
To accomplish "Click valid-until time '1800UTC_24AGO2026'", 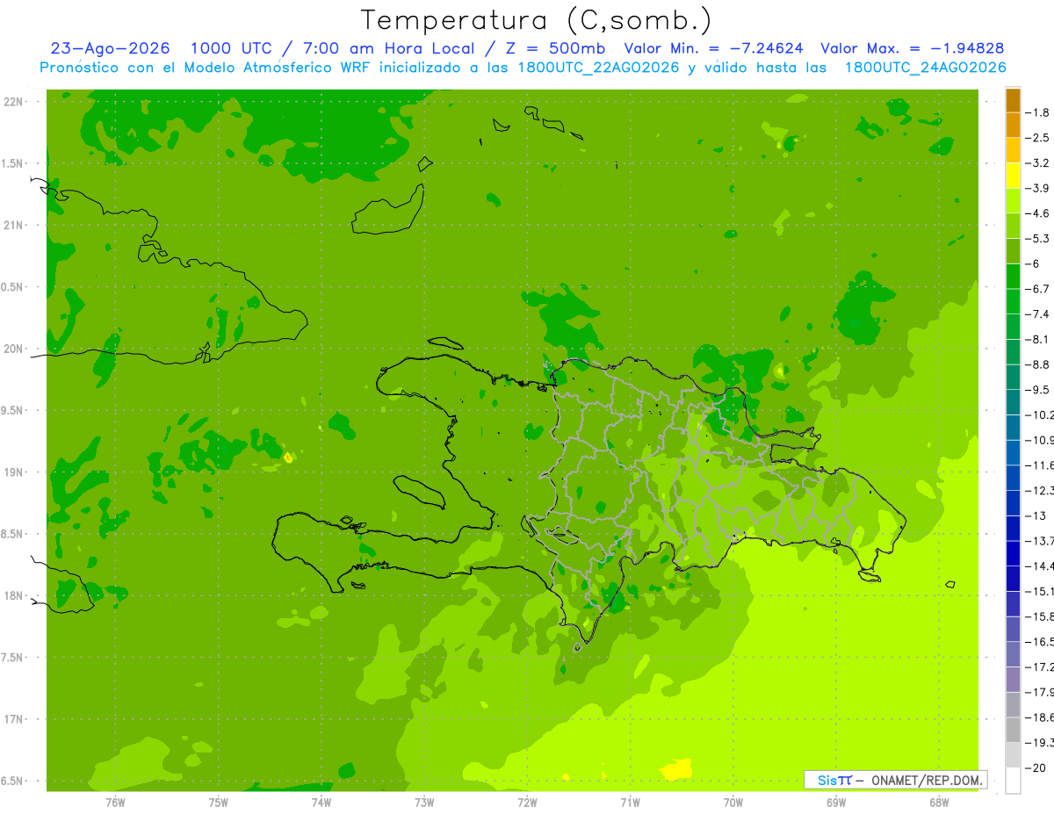I will [925, 68].
